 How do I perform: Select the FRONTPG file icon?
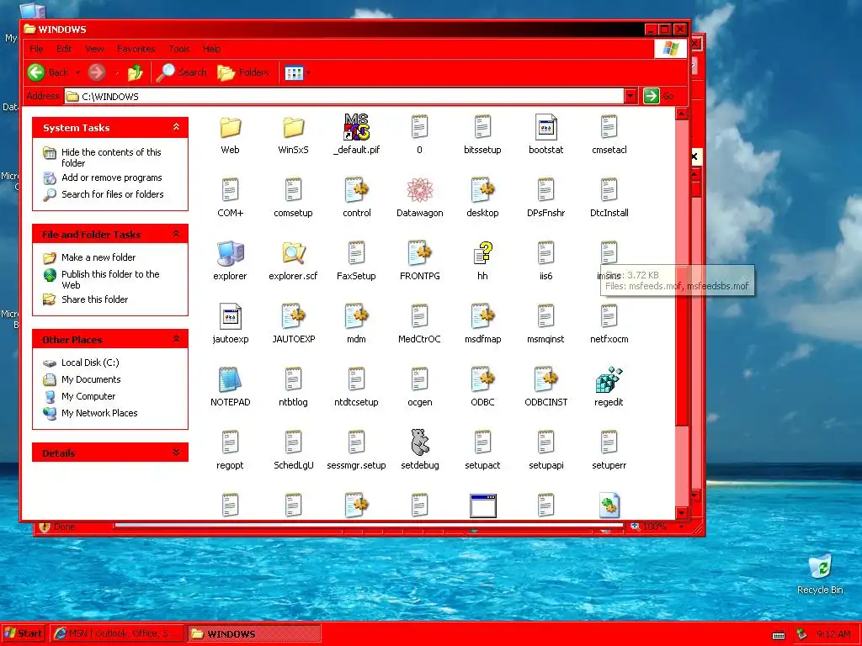click(419, 253)
